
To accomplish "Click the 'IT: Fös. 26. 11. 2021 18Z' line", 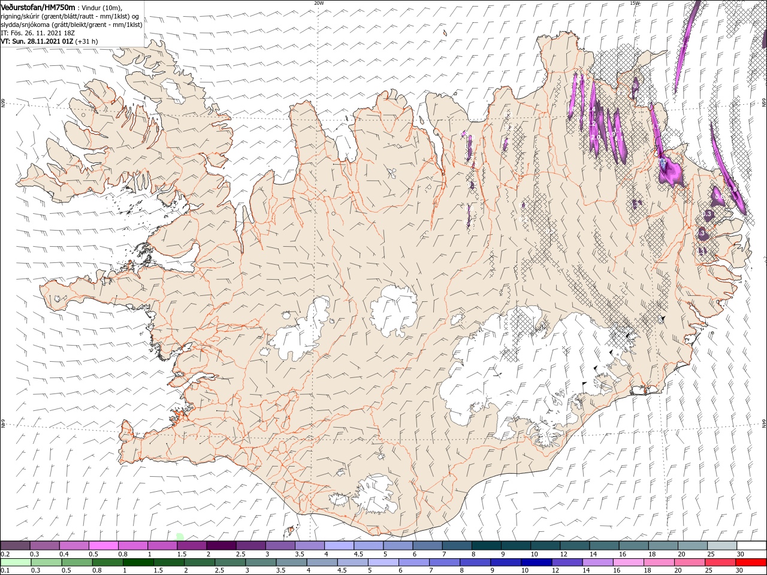I will coord(38,33).
